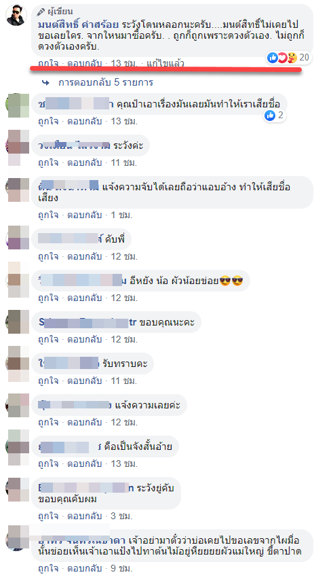The image size is (333, 579).
Task: Like the comment saying รับทราบคะ
Action: [48, 381]
